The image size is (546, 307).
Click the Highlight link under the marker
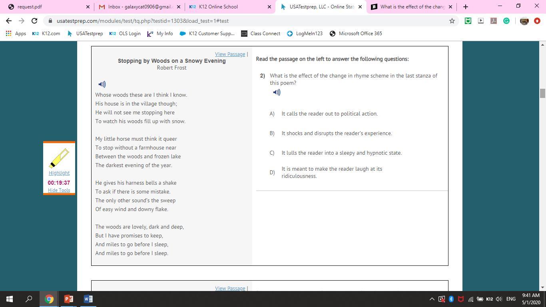click(x=59, y=173)
